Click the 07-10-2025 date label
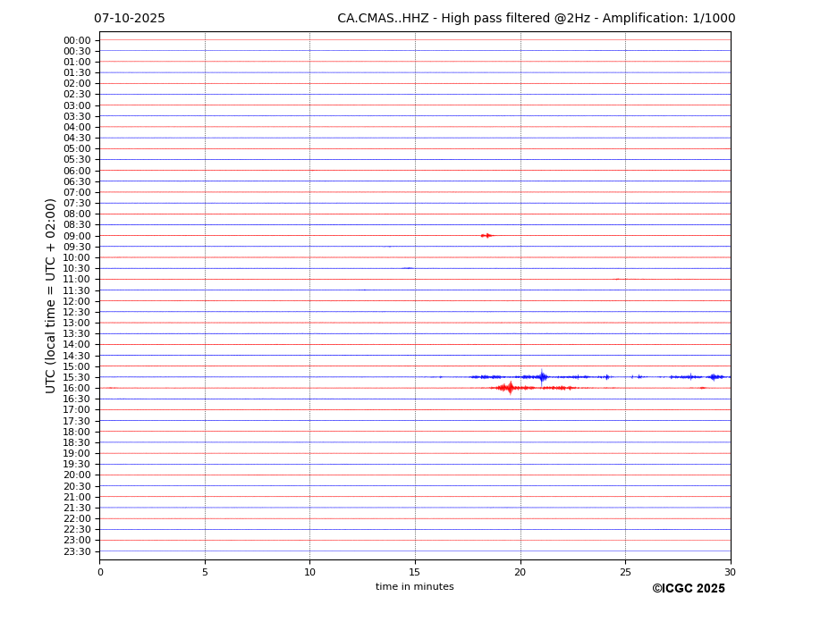This screenshot has height=622, width=829. [129, 19]
